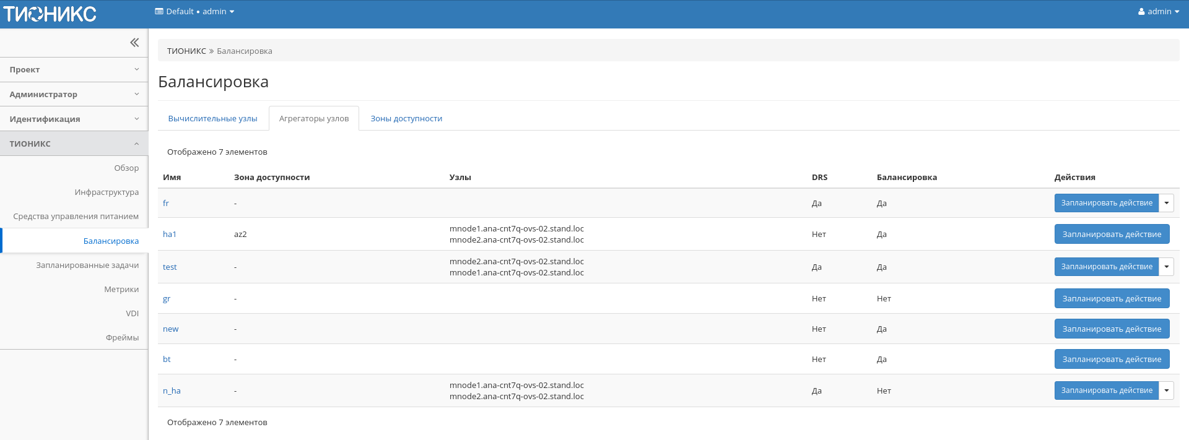This screenshot has height=440, width=1189.
Task: Open the test aggregate link
Action: [x=170, y=267]
